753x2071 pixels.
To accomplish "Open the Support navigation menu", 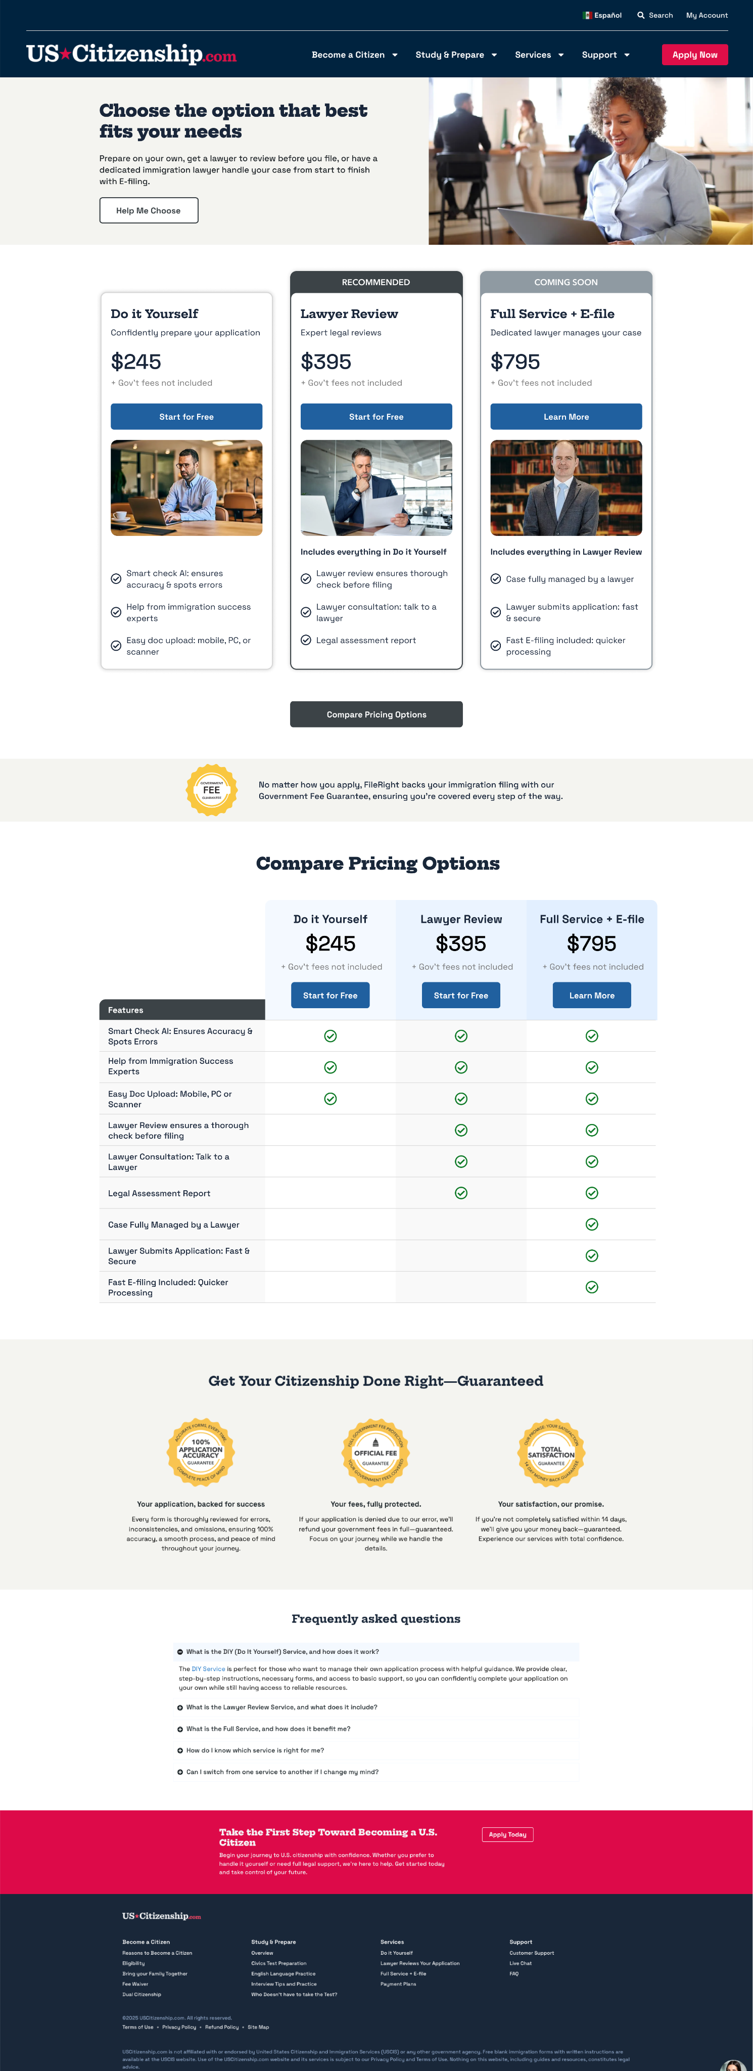I will [605, 55].
